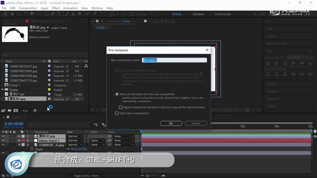Screen dimensions: 317x178
Task: Expand the Solids folder in Project
Action: click(x=3, y=90)
